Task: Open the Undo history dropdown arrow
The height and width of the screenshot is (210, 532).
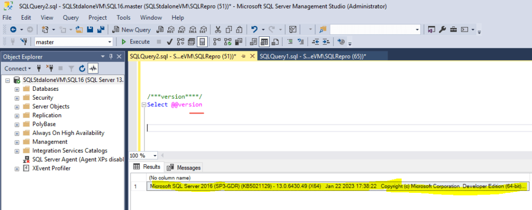Action: 263,30
